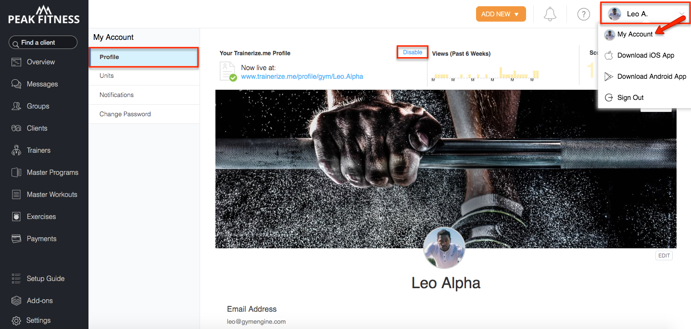Click the Overview sidebar icon

coord(16,62)
